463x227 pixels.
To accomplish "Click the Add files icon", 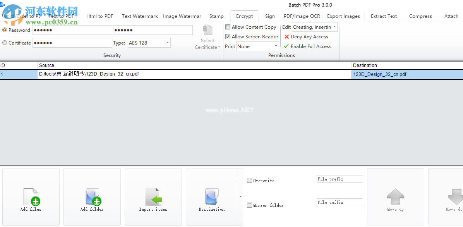I will point(31,197).
